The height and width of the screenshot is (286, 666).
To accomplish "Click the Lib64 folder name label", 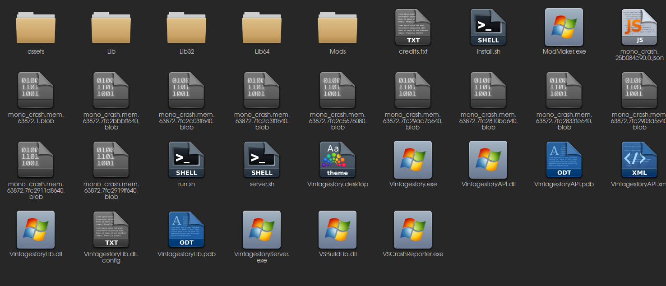I will [x=262, y=51].
